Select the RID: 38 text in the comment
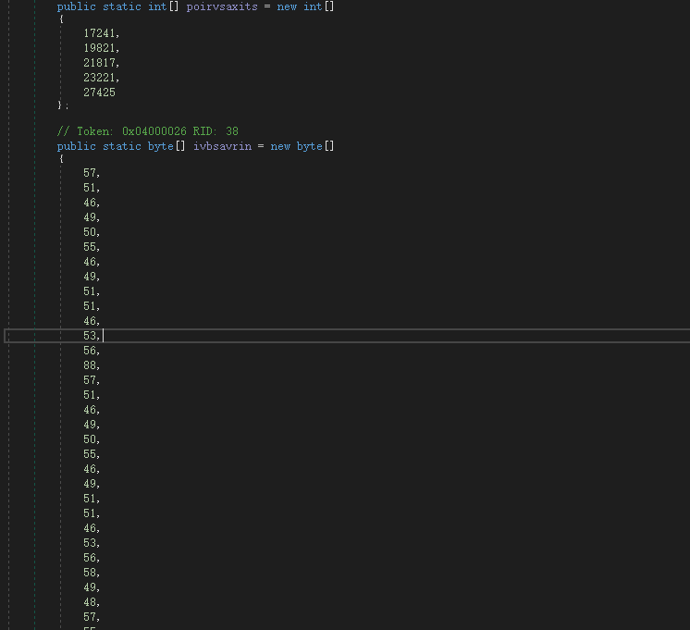 216,131
